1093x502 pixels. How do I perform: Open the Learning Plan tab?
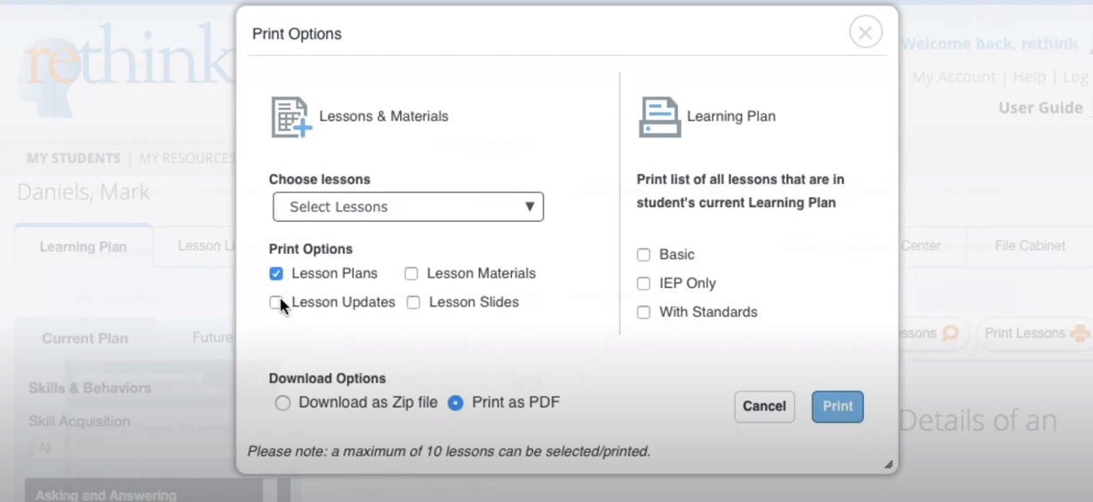pos(83,247)
